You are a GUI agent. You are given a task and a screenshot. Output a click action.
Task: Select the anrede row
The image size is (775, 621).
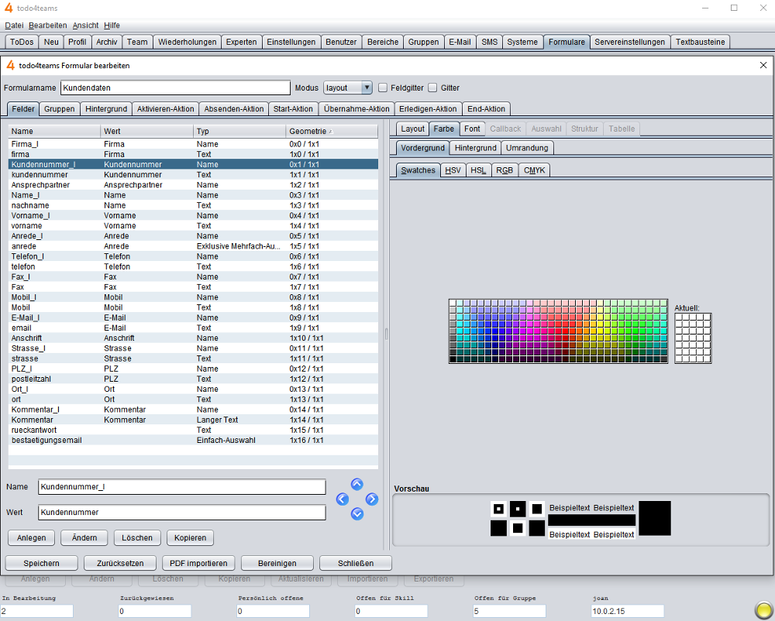point(193,246)
